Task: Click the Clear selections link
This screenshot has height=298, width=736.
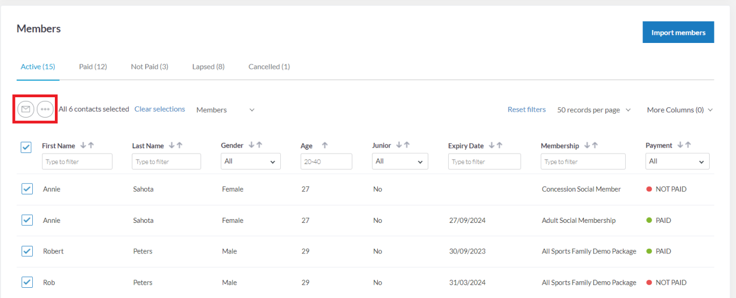Action: (160, 109)
